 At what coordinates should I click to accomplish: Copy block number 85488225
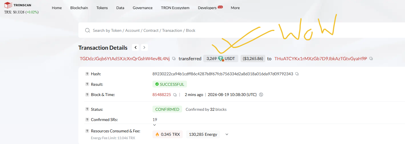[x=175, y=95]
